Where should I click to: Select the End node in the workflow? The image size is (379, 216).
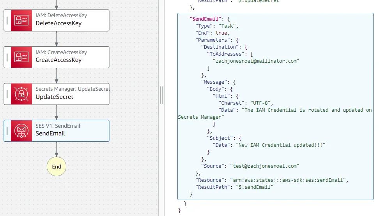point(57,167)
